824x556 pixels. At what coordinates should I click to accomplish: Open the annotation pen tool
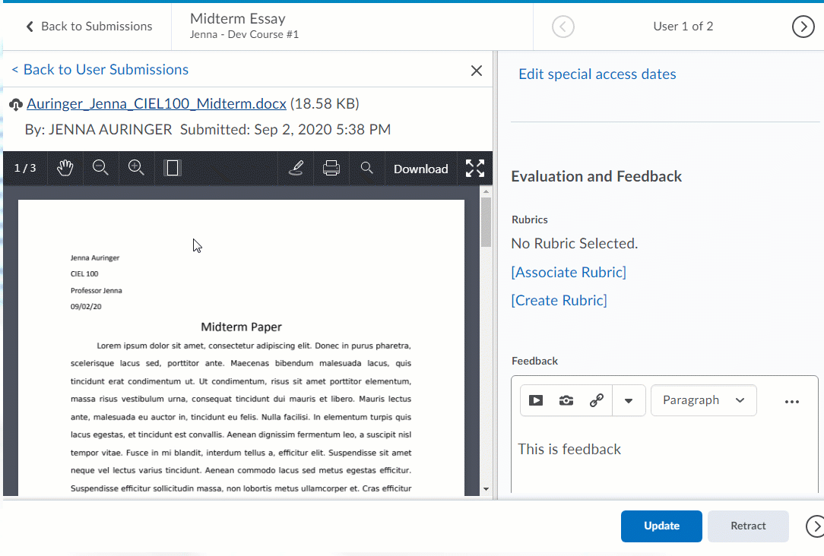point(296,168)
